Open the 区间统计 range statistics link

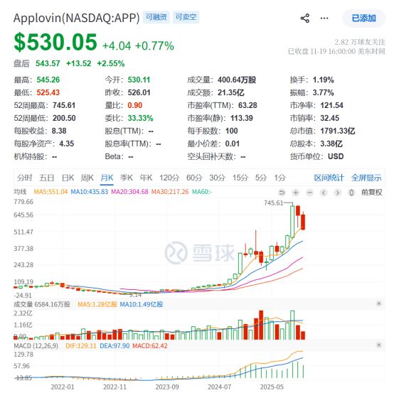coord(329,178)
